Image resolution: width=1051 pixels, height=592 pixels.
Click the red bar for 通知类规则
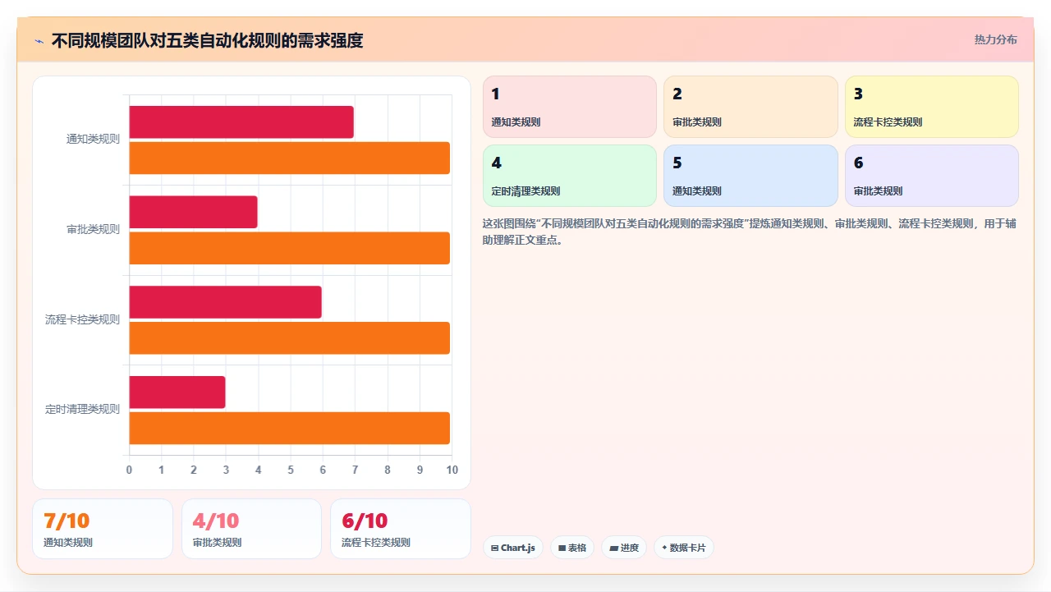coord(241,122)
